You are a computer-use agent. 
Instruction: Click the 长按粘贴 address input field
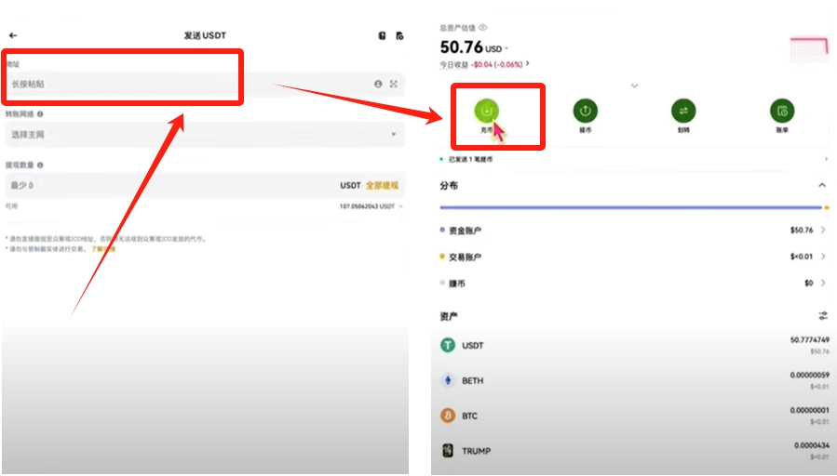click(205, 84)
